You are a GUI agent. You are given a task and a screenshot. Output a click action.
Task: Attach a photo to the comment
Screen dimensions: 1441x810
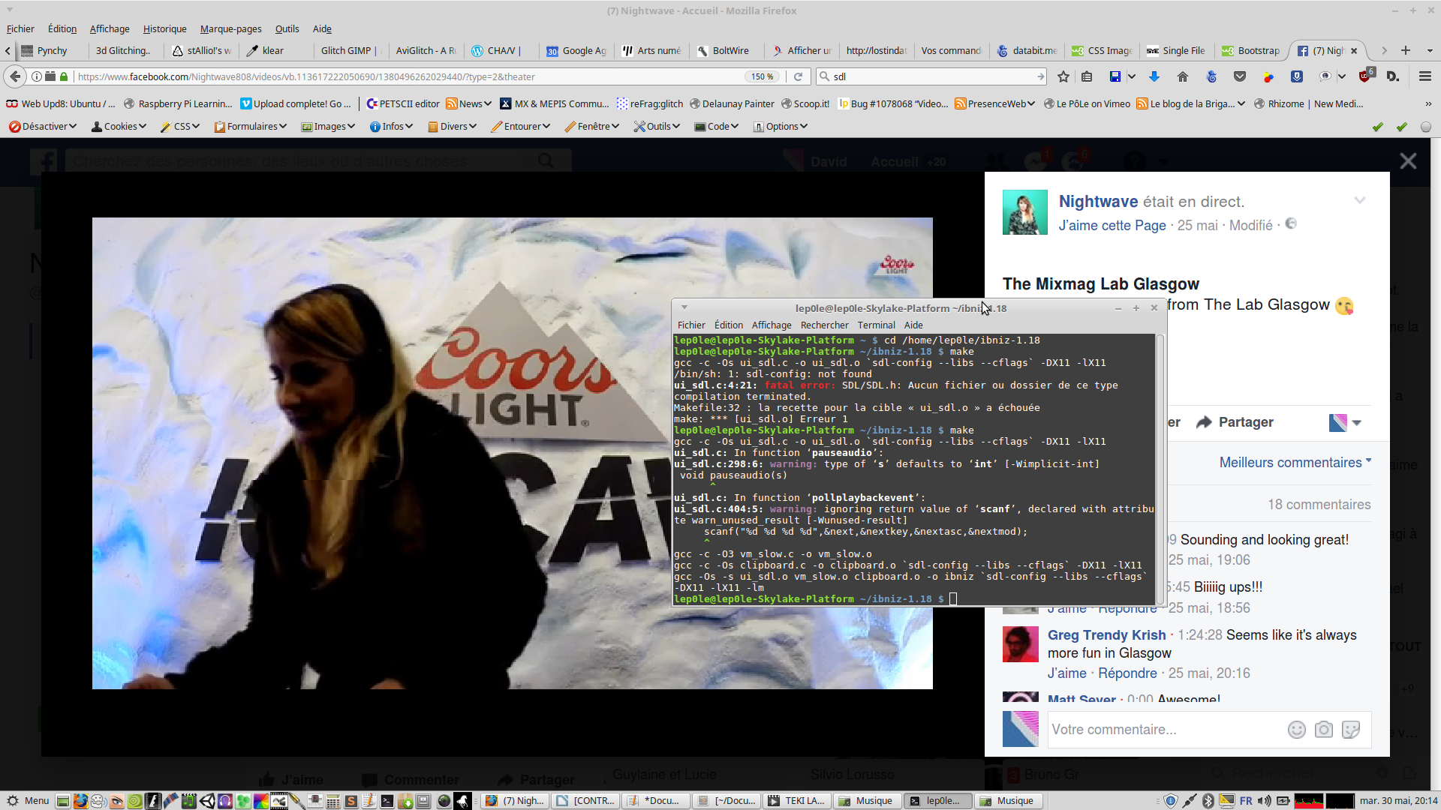(x=1323, y=730)
